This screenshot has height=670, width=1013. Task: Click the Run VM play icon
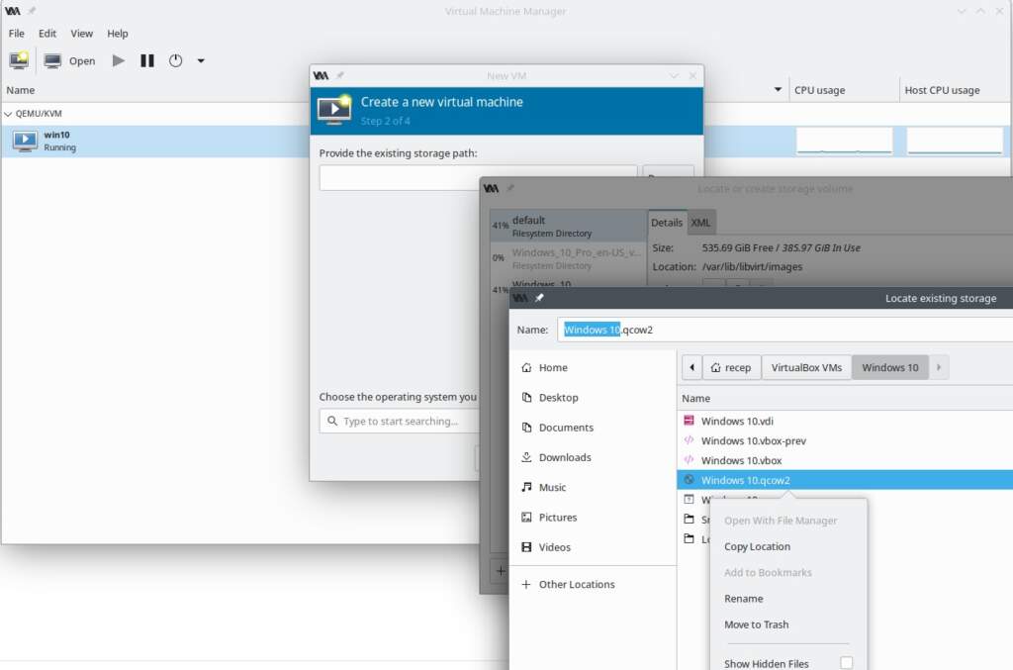pyautogui.click(x=119, y=60)
